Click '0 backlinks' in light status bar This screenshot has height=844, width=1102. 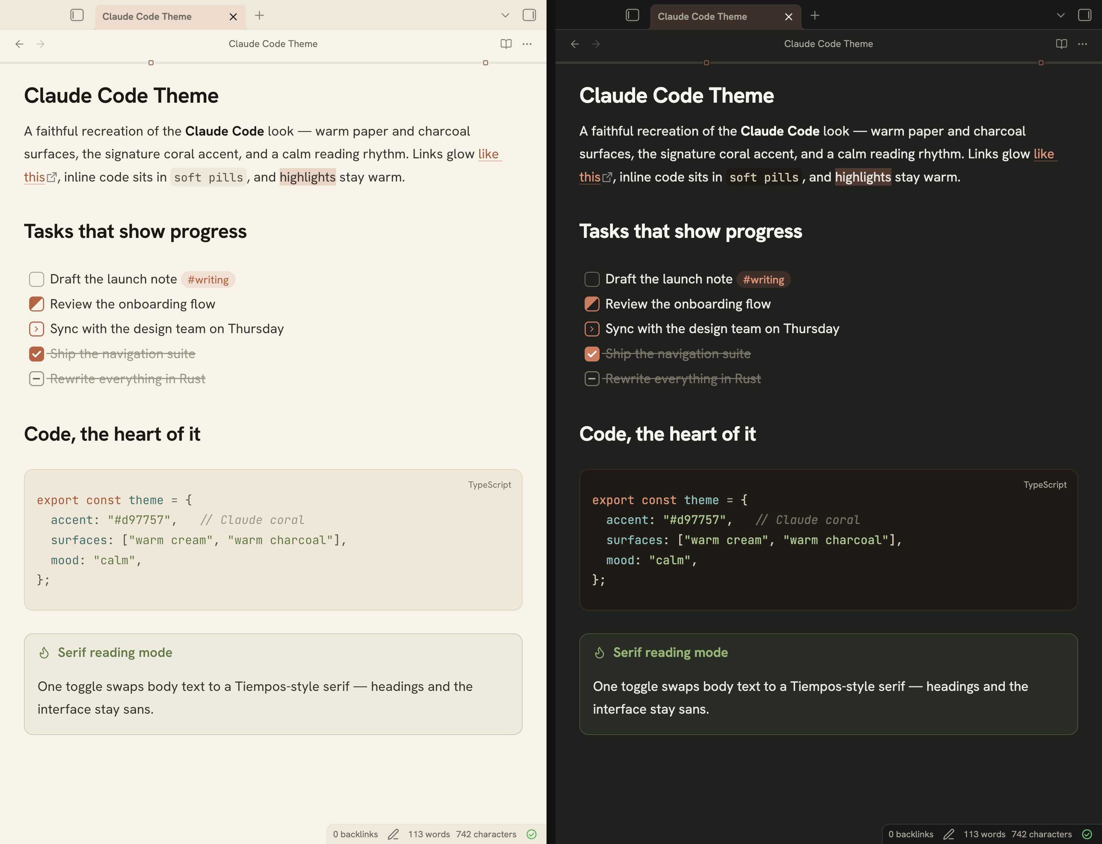[355, 834]
